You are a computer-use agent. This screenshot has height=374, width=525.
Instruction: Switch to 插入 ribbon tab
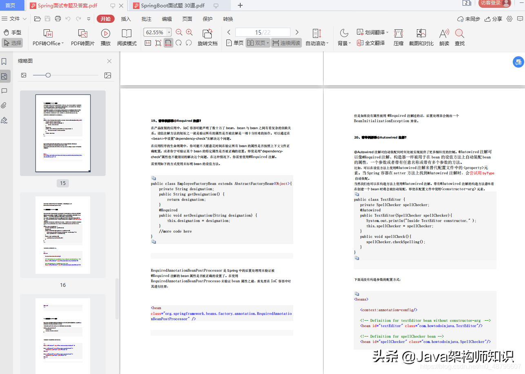pos(126,19)
